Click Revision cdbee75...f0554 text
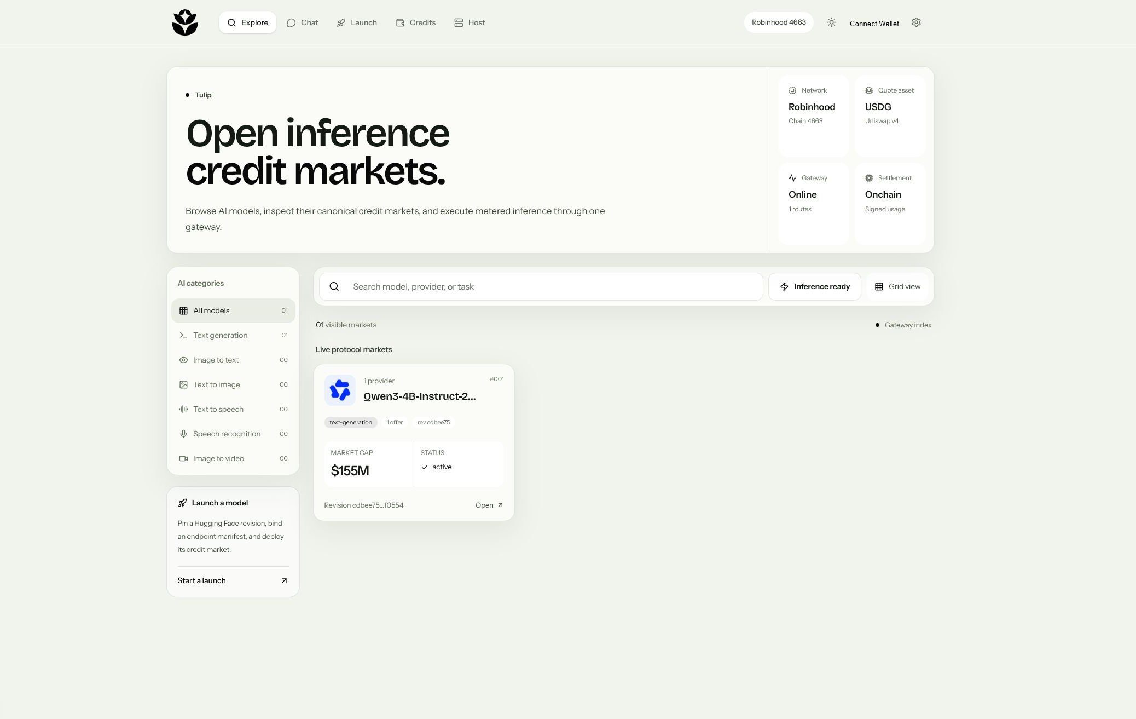Screen dimensions: 1136x719 [x=364, y=505]
